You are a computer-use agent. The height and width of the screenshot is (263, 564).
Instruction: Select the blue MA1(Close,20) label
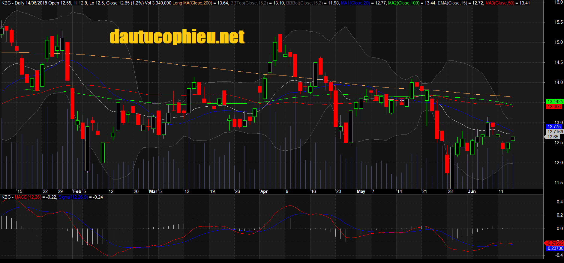[x=355, y=3]
